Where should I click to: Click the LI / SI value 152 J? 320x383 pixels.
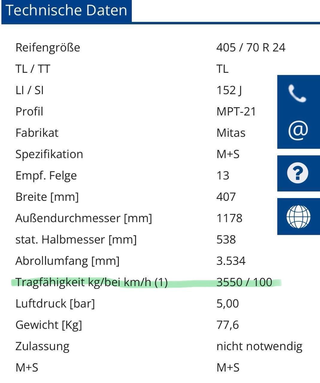(229, 90)
